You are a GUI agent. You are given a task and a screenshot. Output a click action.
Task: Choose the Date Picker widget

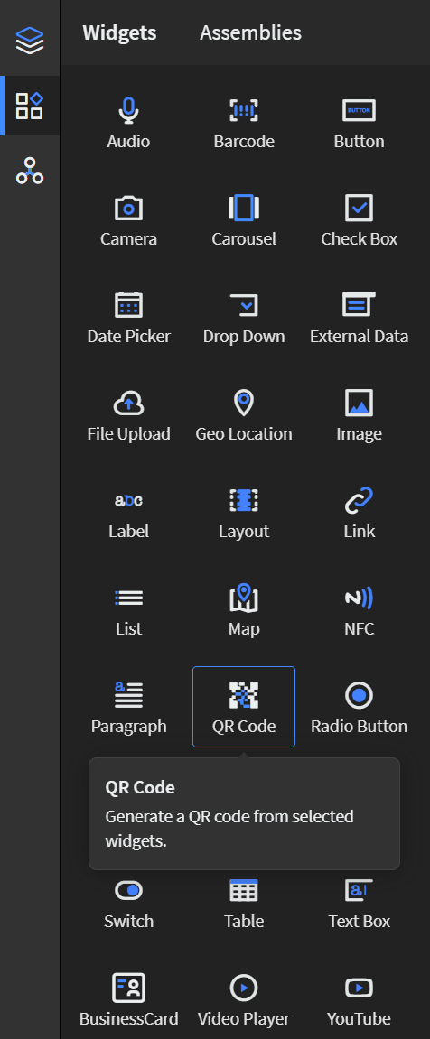point(129,318)
